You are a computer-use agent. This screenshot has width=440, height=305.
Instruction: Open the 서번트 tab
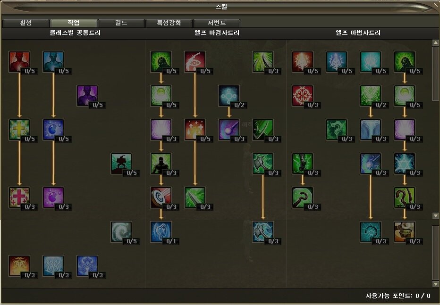217,23
